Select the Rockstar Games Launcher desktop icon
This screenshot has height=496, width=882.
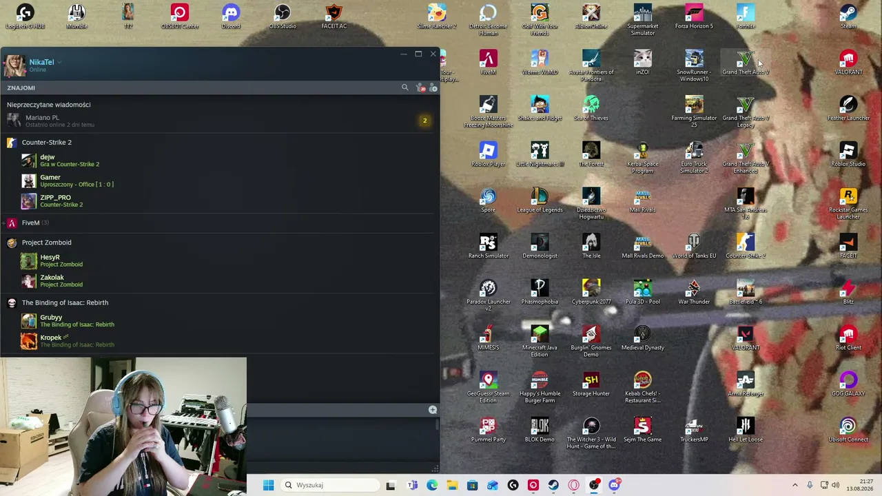point(848,204)
